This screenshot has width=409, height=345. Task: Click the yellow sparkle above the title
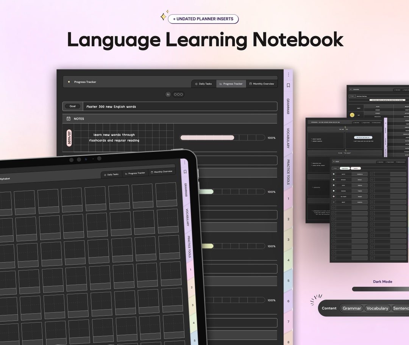point(164,16)
